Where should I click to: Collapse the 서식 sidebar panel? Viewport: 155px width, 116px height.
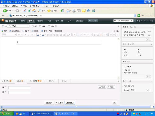(x=151, y=62)
